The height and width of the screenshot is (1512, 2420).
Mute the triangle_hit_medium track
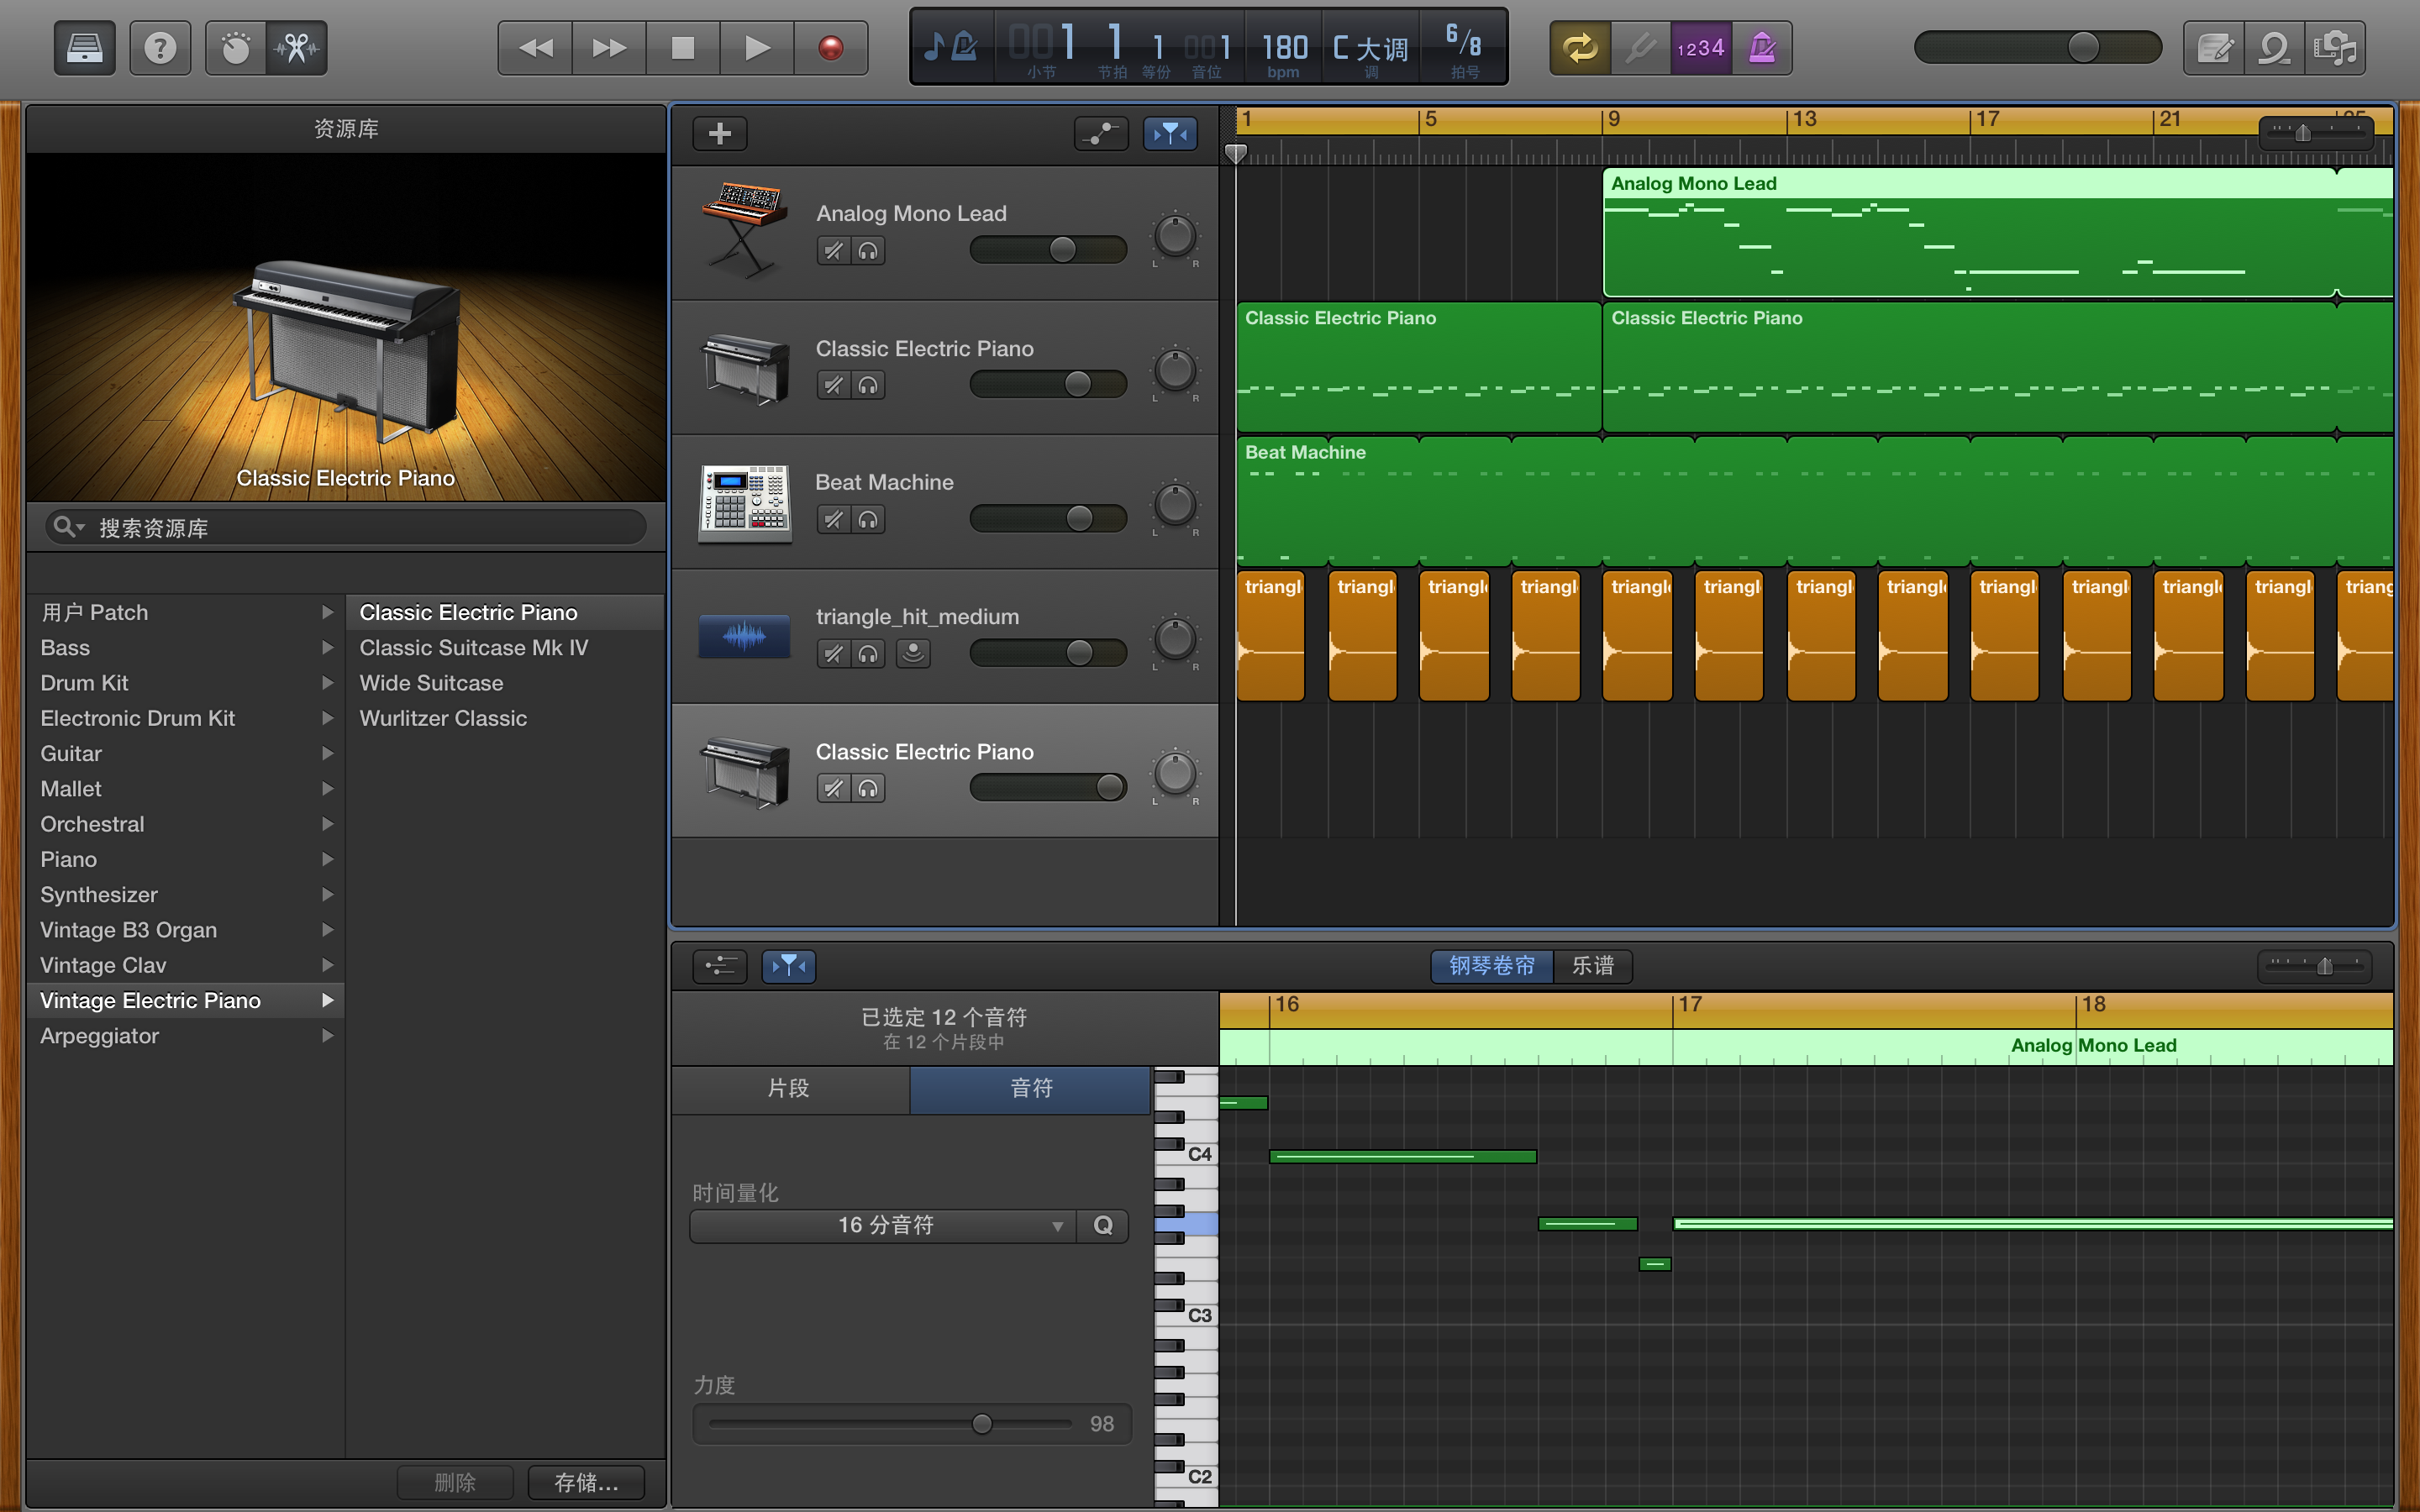(833, 654)
